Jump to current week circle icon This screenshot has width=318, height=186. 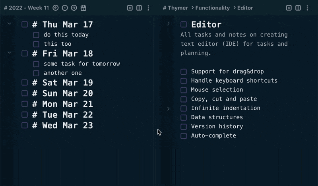click(x=65, y=8)
